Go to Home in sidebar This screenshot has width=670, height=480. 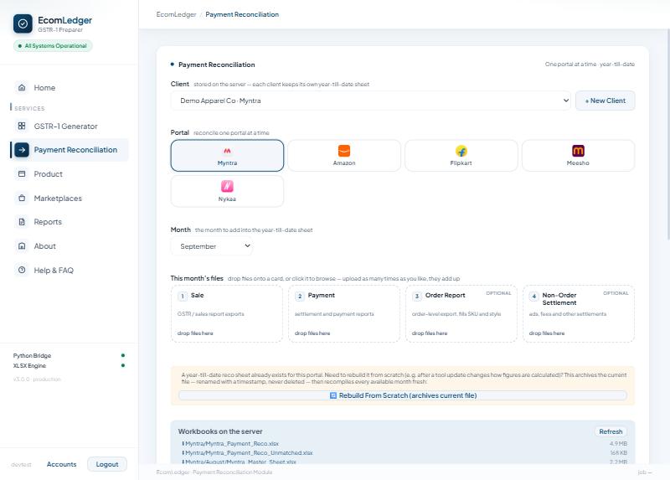[70, 88]
